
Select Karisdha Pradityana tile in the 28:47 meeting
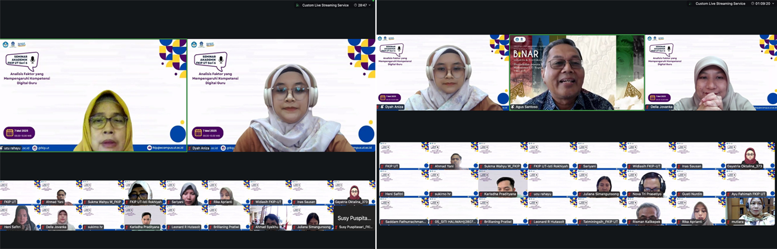coord(145,218)
